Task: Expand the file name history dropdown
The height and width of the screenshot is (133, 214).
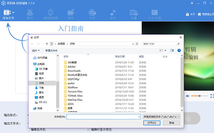Action: click(x=139, y=117)
